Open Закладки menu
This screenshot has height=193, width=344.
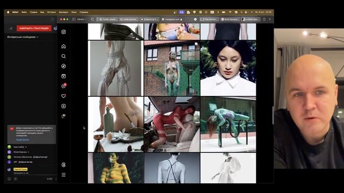[x=63, y=12]
